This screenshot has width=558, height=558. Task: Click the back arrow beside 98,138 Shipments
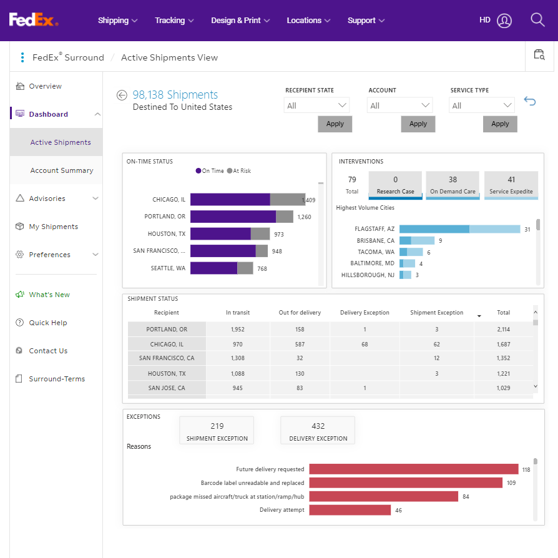pyautogui.click(x=122, y=95)
